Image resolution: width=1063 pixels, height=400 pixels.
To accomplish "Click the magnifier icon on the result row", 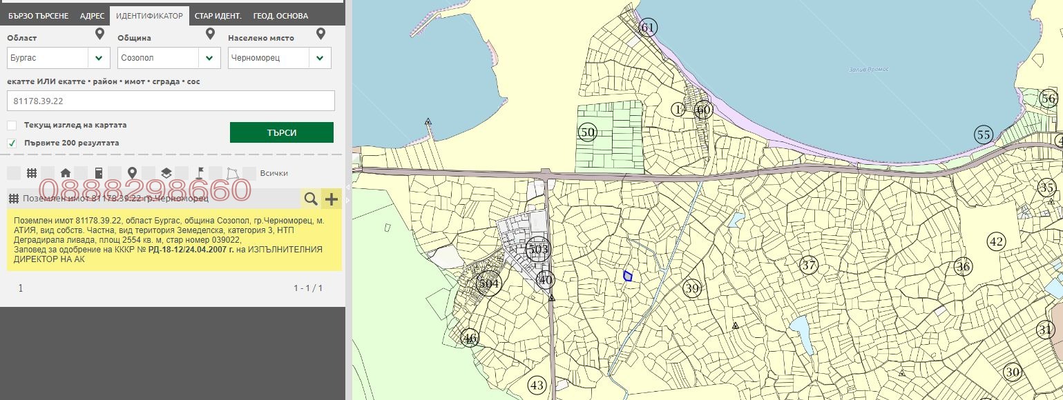I will (311, 199).
